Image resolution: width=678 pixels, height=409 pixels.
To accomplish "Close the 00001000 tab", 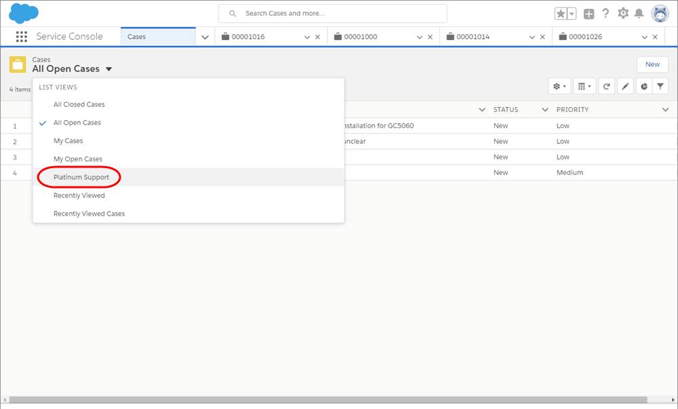I will [431, 37].
